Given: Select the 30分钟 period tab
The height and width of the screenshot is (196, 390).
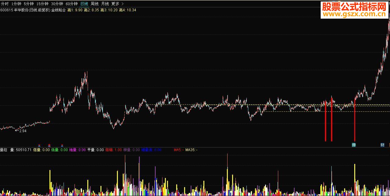Looking at the screenshot, I should (x=57, y=4).
